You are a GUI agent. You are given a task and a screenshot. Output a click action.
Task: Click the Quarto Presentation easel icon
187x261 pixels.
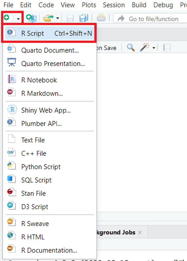12,62
